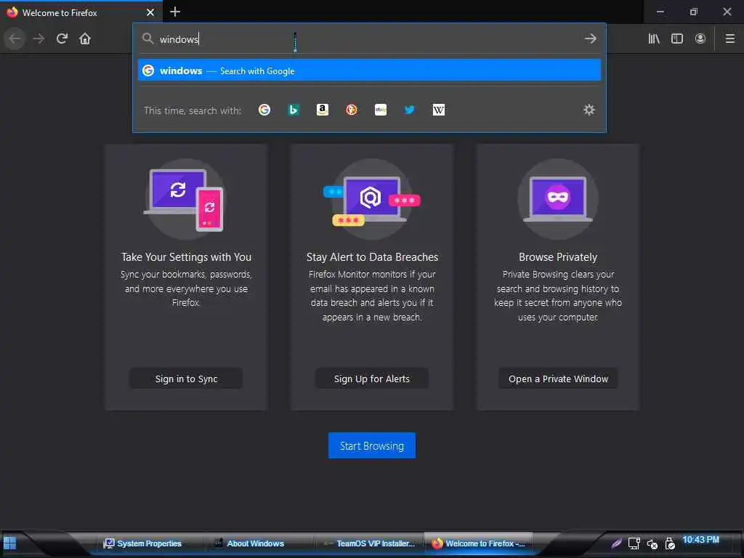Viewport: 744px width, 558px height.
Task: Search this time with Google
Action: (264, 110)
